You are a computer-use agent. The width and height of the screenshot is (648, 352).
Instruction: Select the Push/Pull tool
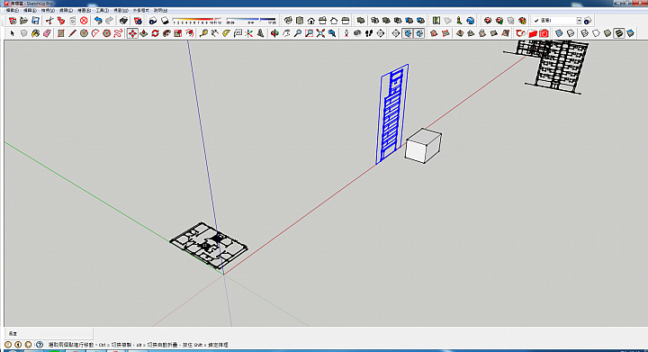click(x=144, y=33)
